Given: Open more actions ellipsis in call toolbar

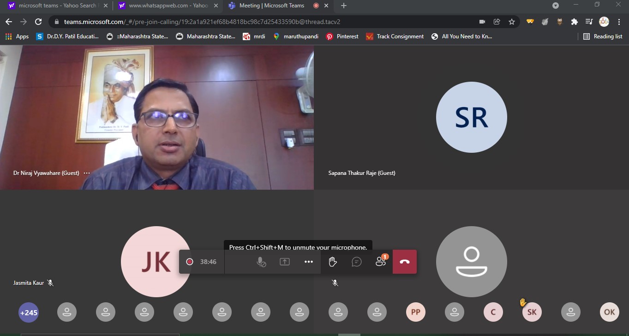Looking at the screenshot, I should [309, 262].
